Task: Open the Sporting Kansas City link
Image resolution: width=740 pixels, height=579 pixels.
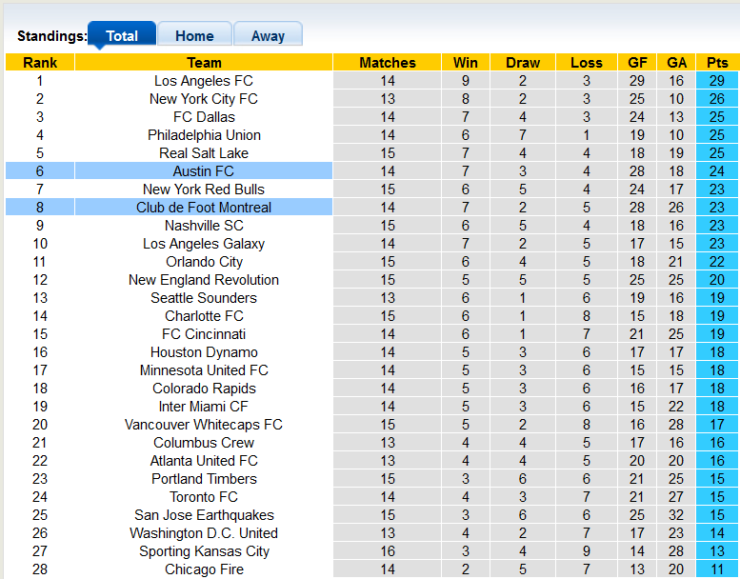Action: click(x=204, y=551)
